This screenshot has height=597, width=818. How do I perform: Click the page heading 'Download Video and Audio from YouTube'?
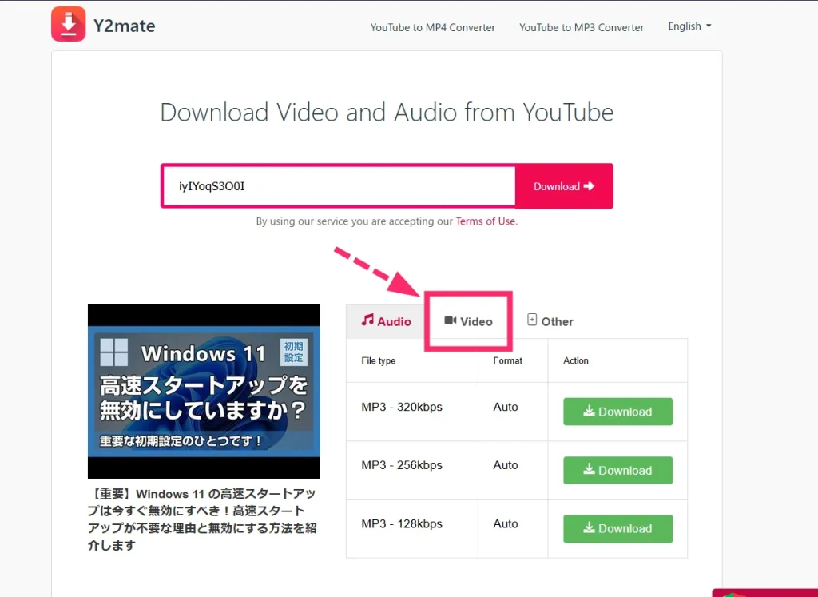[x=387, y=112]
